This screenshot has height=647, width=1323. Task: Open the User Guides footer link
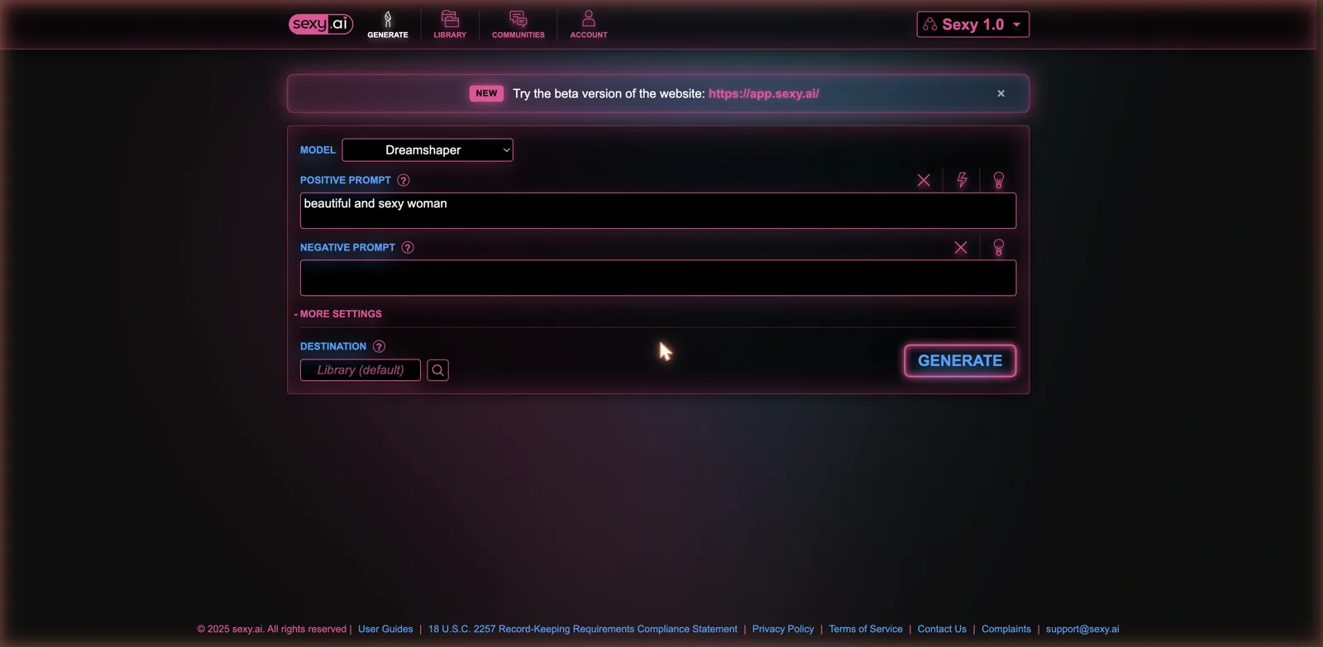[385, 629]
